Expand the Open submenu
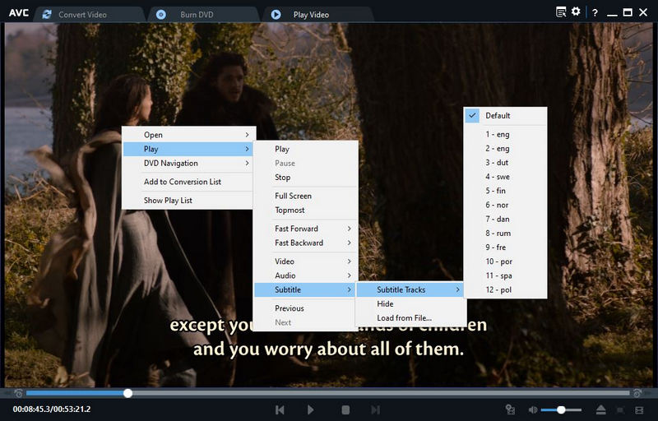The height and width of the screenshot is (421, 658). (x=189, y=135)
